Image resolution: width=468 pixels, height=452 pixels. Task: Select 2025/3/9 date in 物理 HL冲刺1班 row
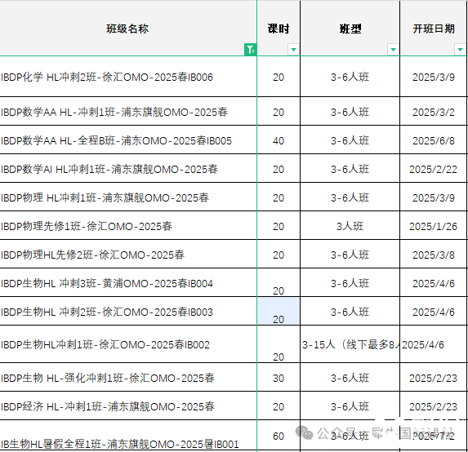pos(434,197)
